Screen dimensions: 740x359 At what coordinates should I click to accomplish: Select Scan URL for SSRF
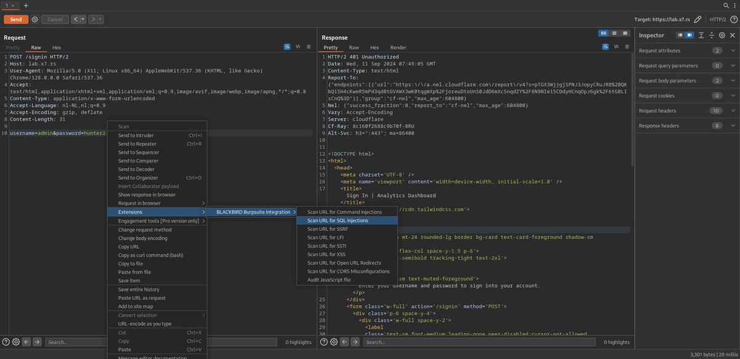(347, 229)
